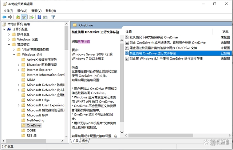Open the 文件(F) menu
The height and width of the screenshot is (150, 233).
pyautogui.click(x=8, y=11)
